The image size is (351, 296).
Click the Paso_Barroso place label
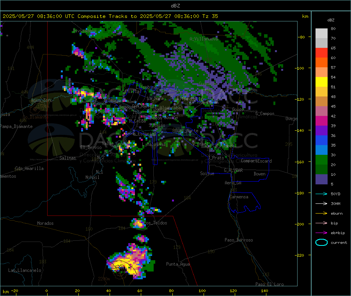pyautogui.click(x=239, y=240)
